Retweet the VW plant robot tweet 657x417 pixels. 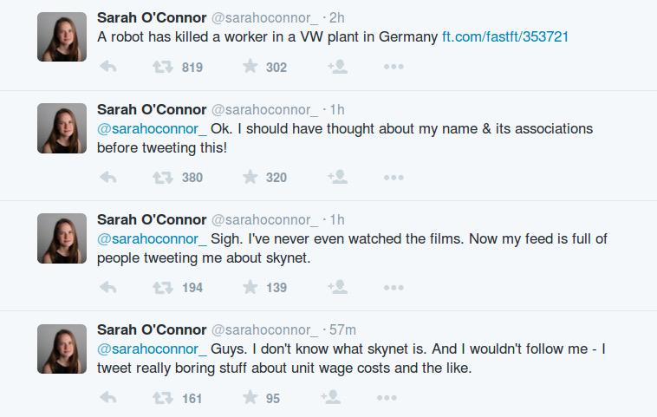pos(162,67)
